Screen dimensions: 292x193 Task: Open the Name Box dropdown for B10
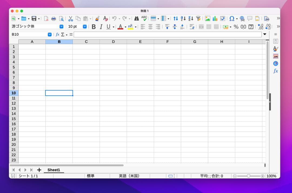[x=49, y=35]
